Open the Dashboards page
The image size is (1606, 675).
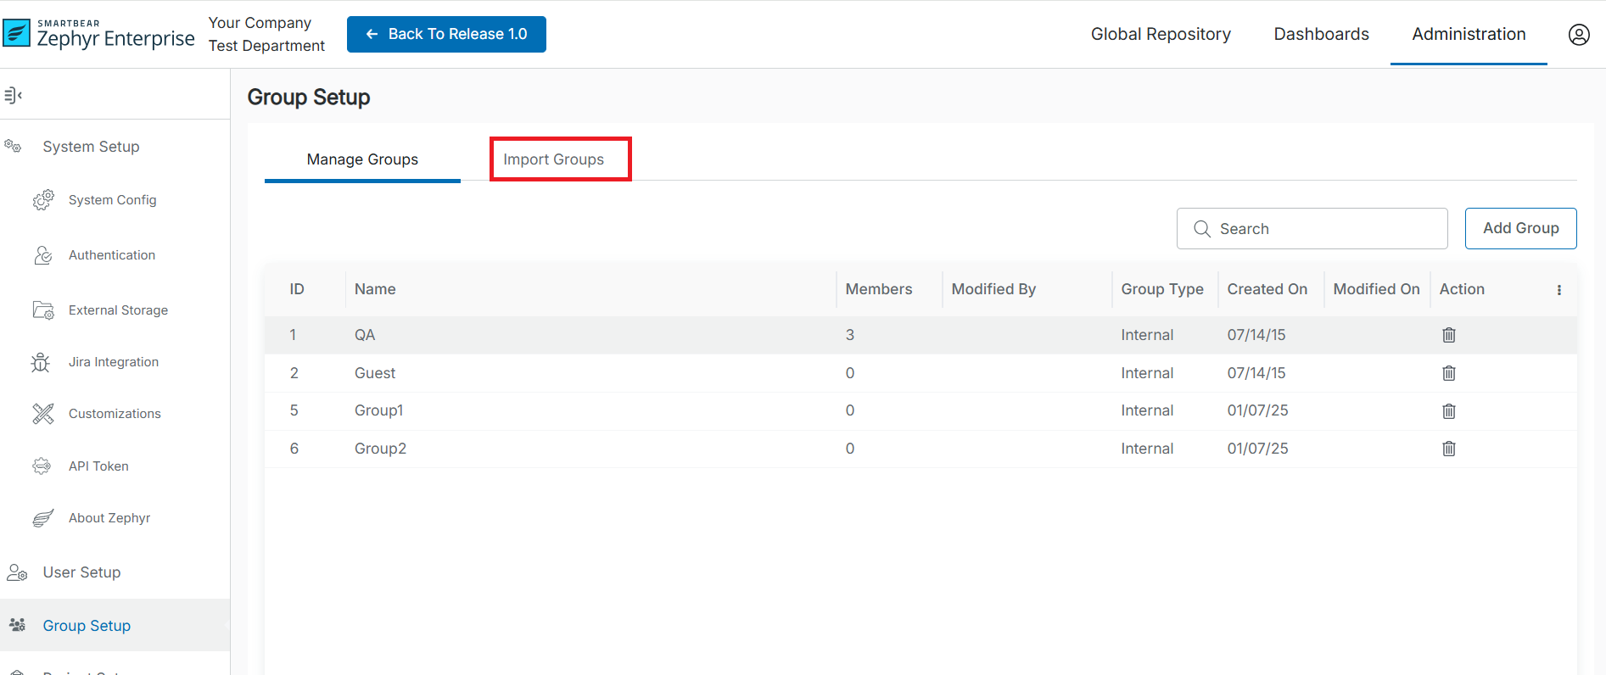(x=1321, y=35)
